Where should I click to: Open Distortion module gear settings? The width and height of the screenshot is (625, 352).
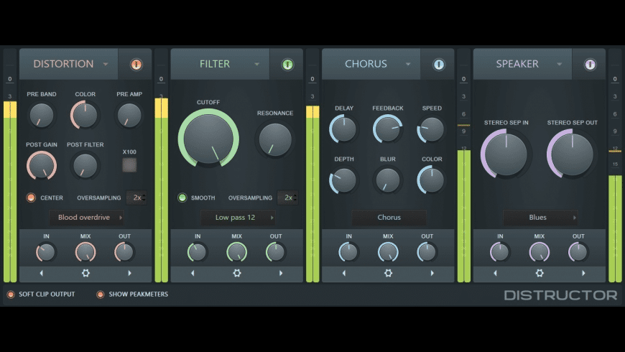click(85, 273)
